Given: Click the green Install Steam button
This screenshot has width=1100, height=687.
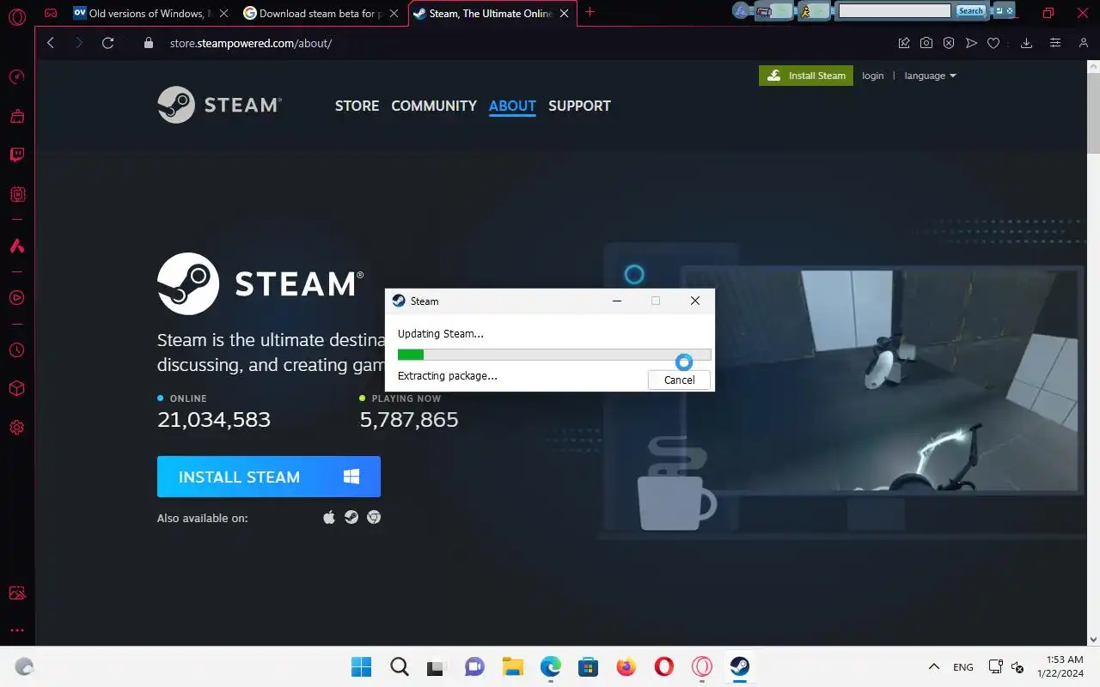Looking at the screenshot, I should pyautogui.click(x=806, y=76).
